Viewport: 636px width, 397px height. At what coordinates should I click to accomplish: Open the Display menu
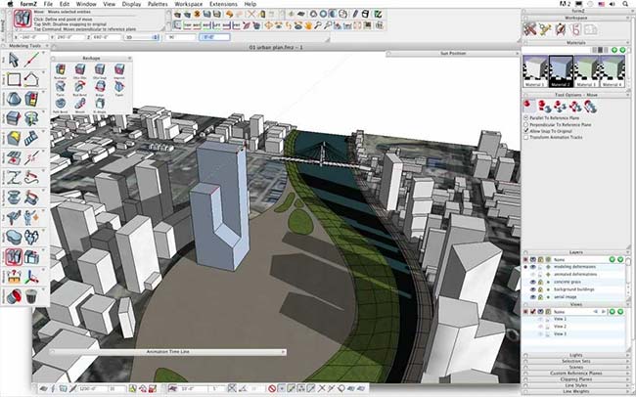coord(131,4)
